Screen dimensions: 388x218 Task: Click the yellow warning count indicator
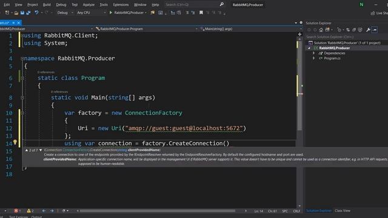point(30,211)
